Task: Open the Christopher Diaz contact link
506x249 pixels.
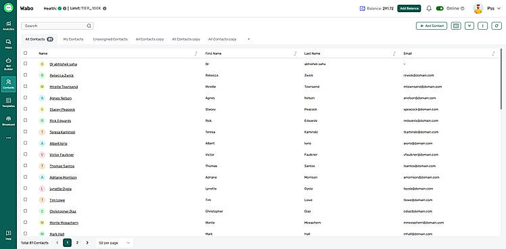Action: (63, 212)
